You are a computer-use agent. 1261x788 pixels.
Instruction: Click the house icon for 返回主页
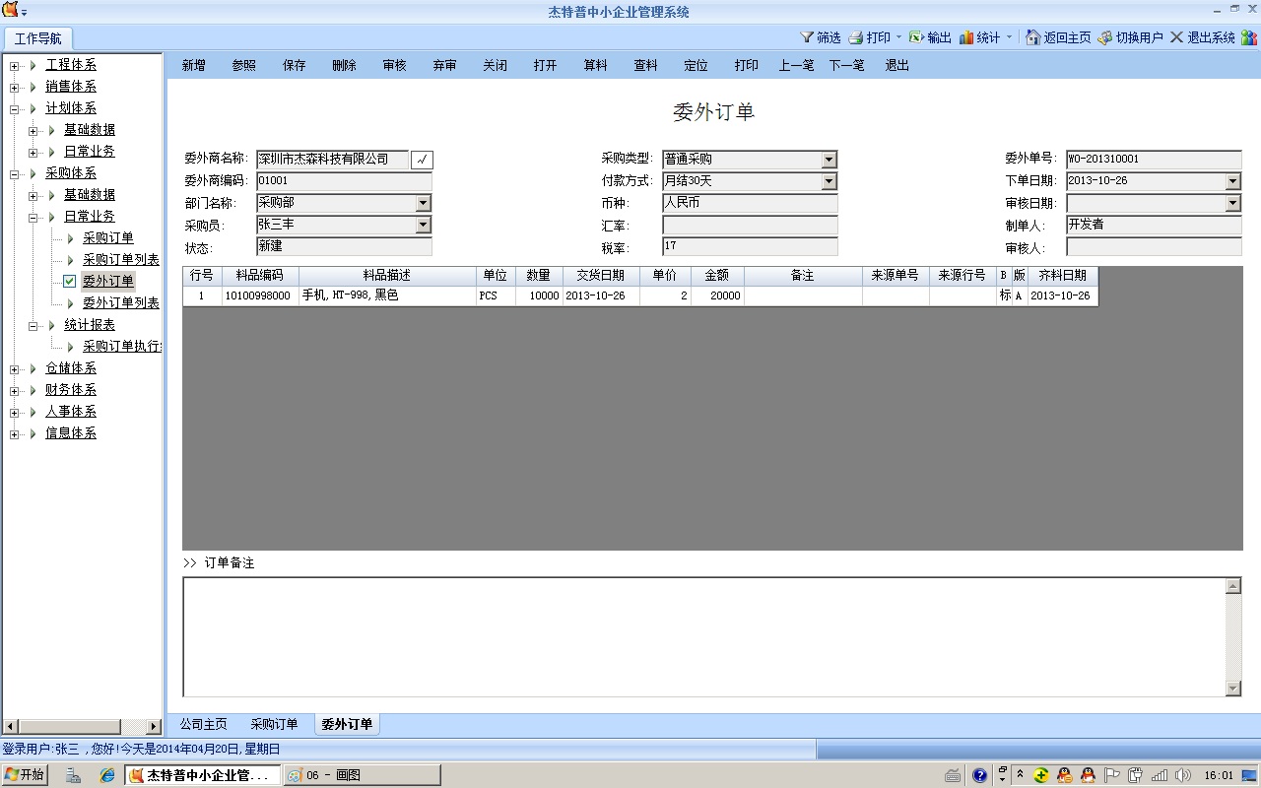click(1033, 37)
